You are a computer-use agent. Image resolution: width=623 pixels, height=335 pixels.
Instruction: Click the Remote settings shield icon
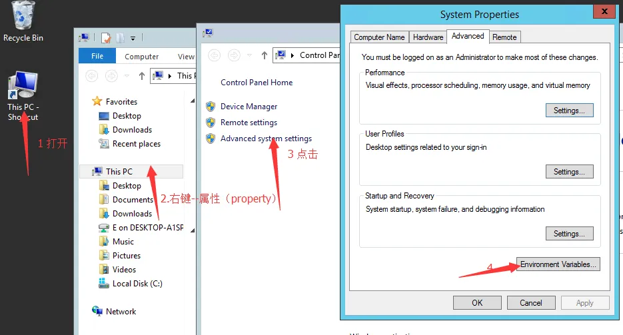pyautogui.click(x=211, y=123)
